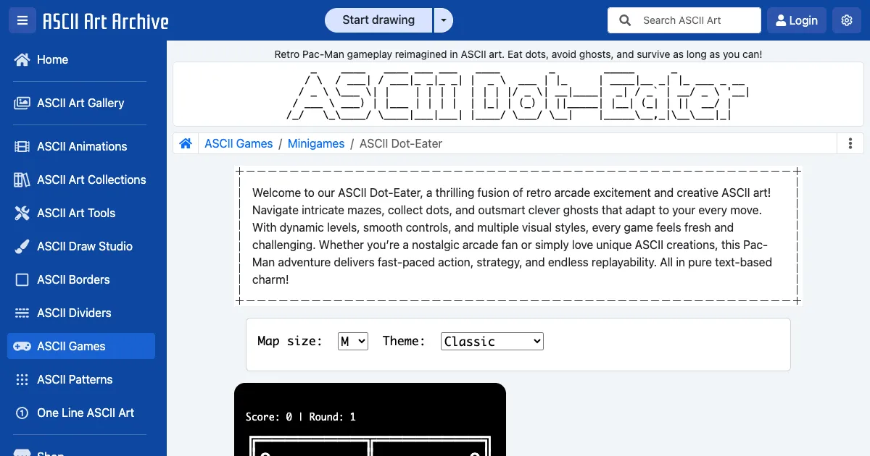Open the three-dot options menu
This screenshot has height=456, width=870.
coord(850,143)
